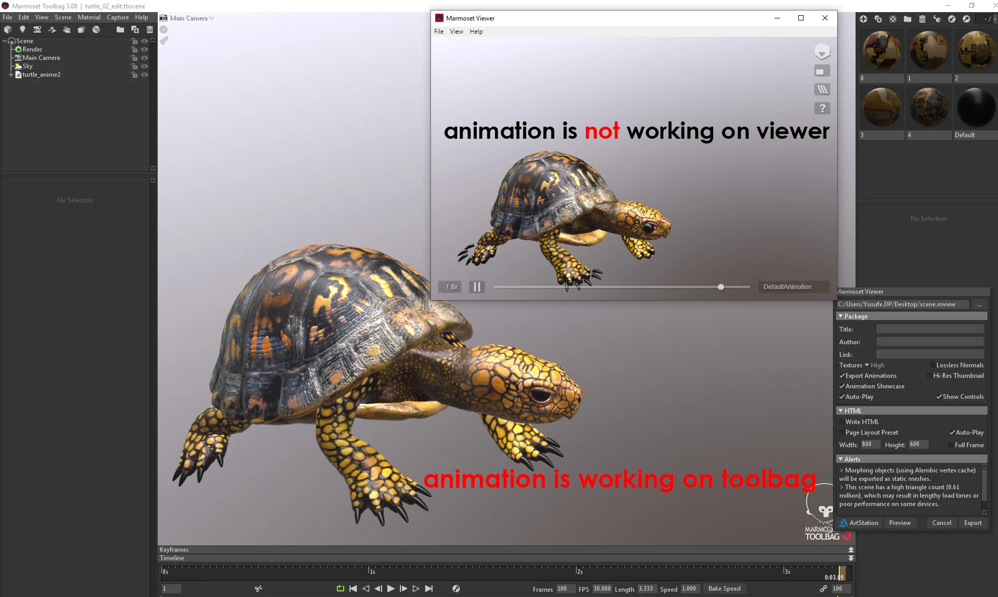The height and width of the screenshot is (597, 998).
Task: Delete the selected scene object
Action: (150, 29)
